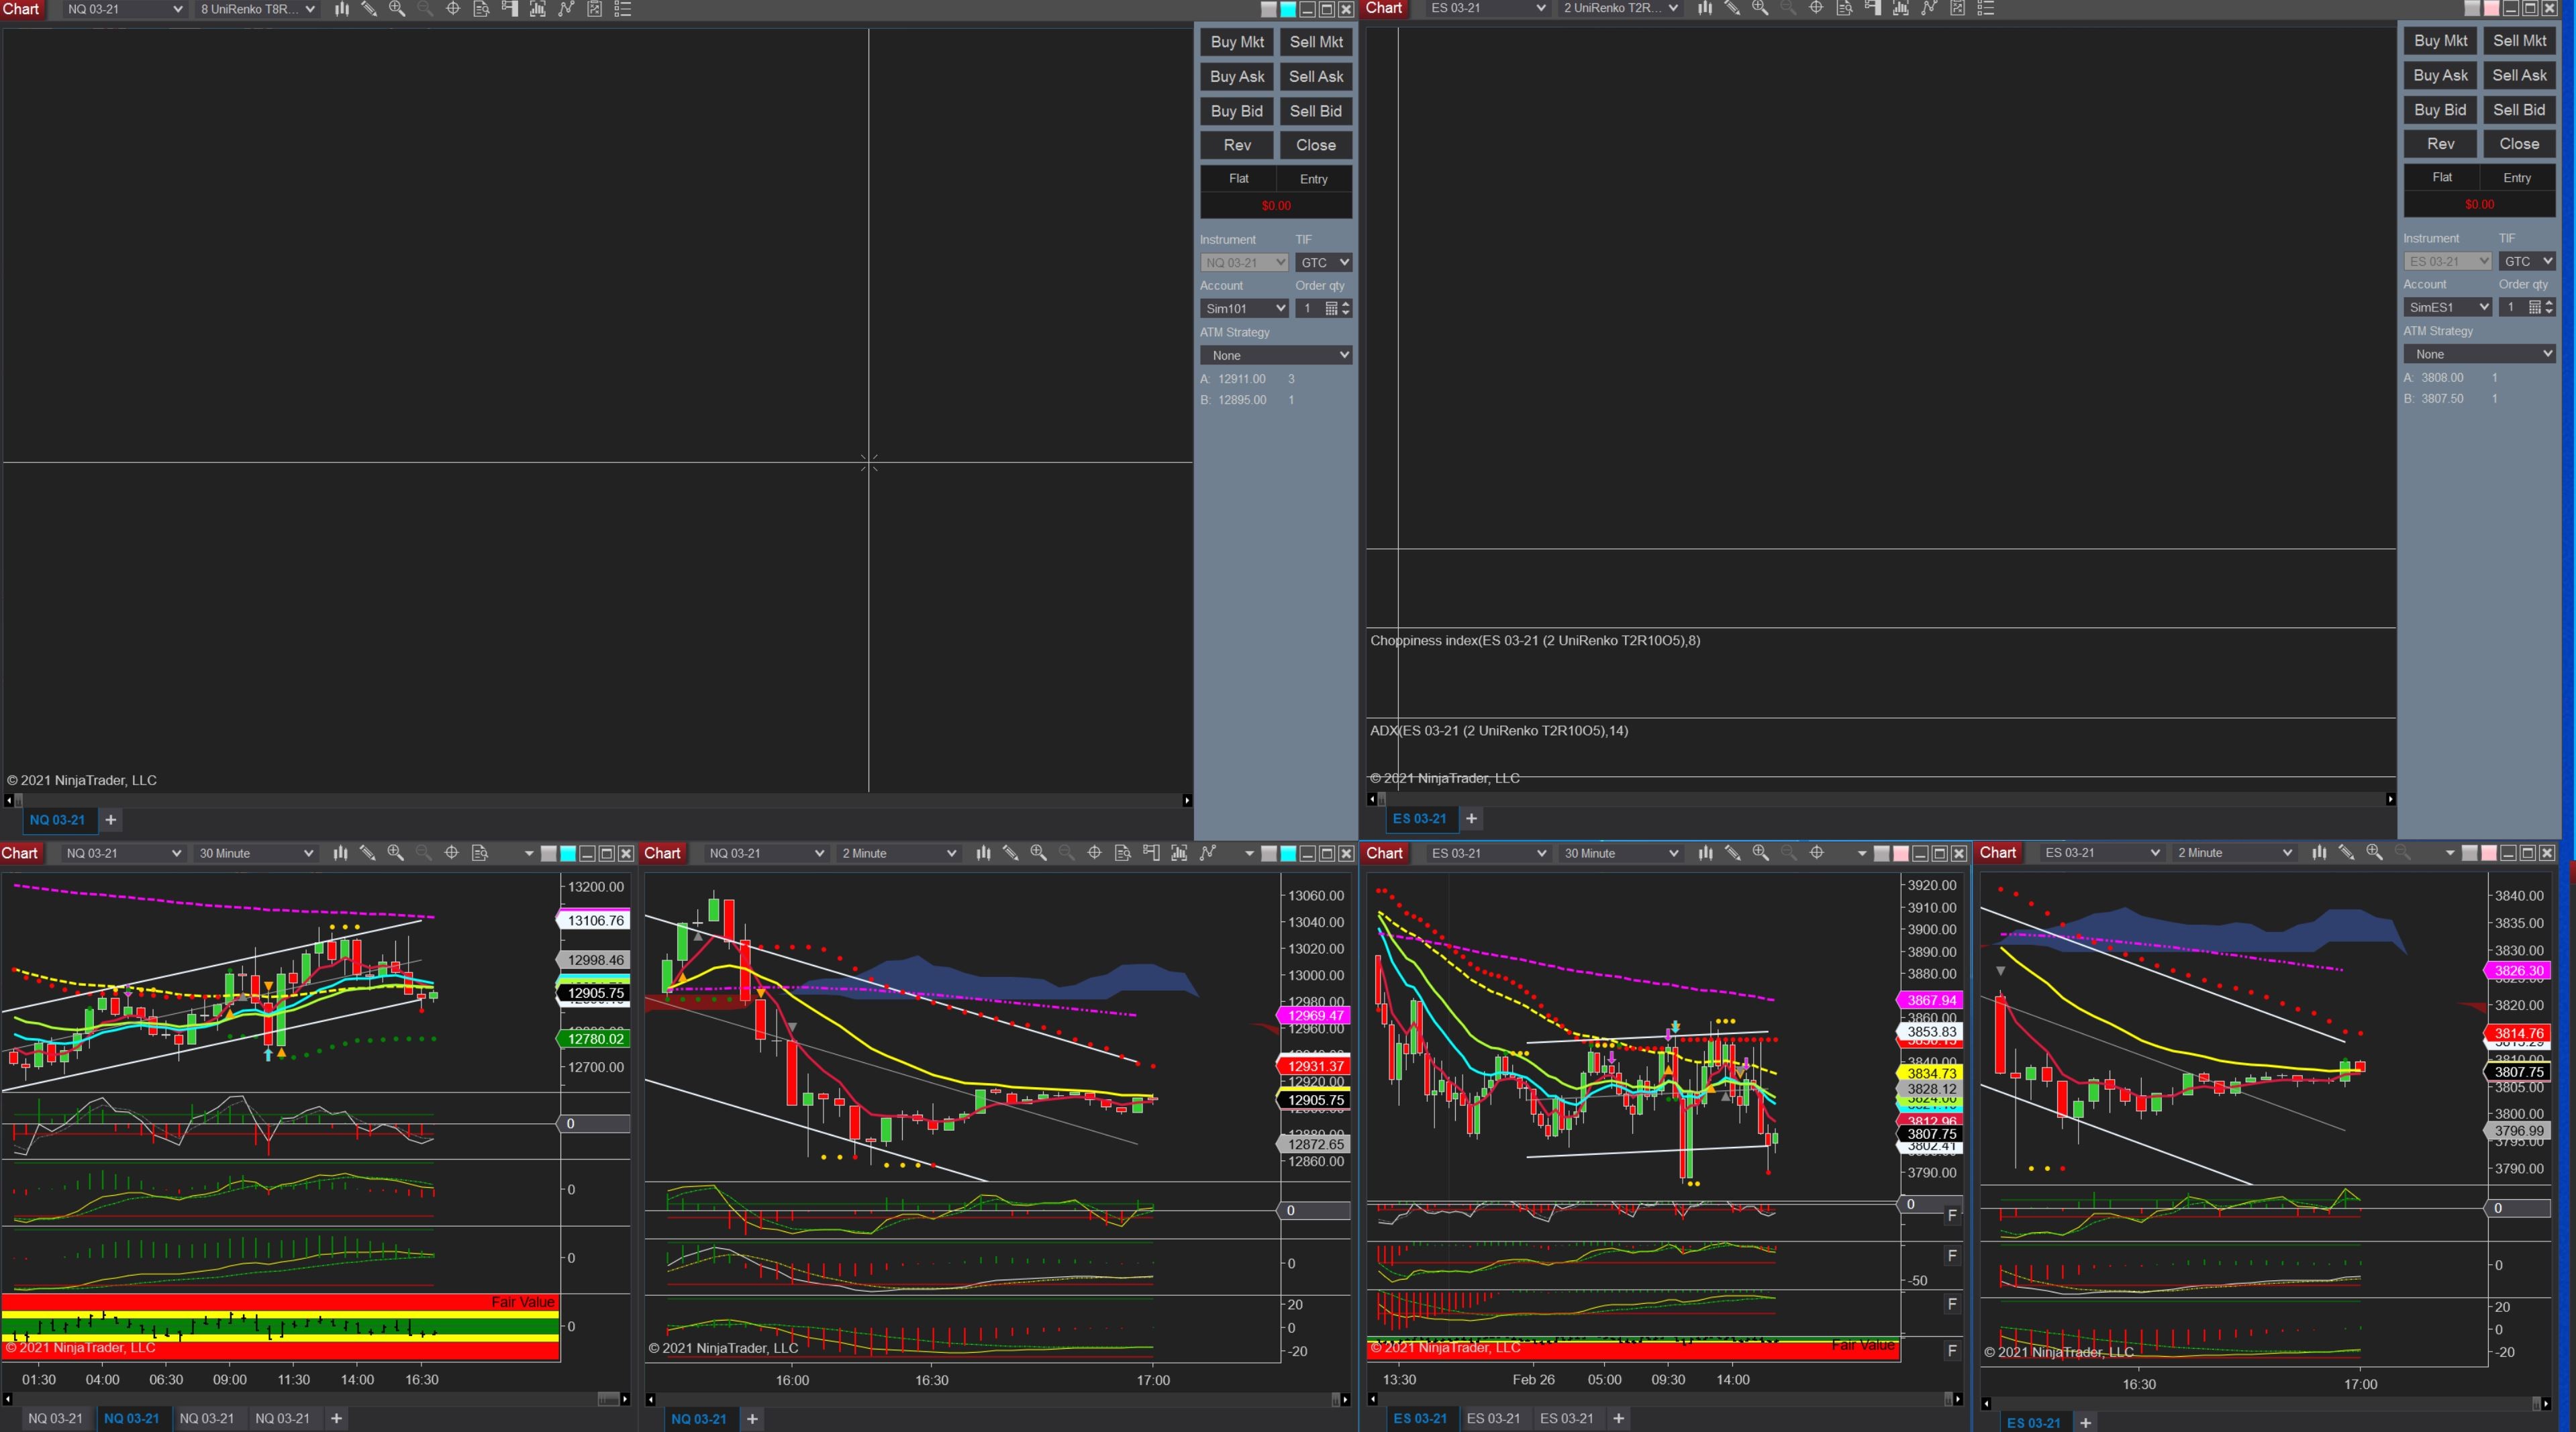This screenshot has height=1432, width=2576.
Task: Click Buy Mkt in NQ trader panel
Action: [x=1237, y=42]
